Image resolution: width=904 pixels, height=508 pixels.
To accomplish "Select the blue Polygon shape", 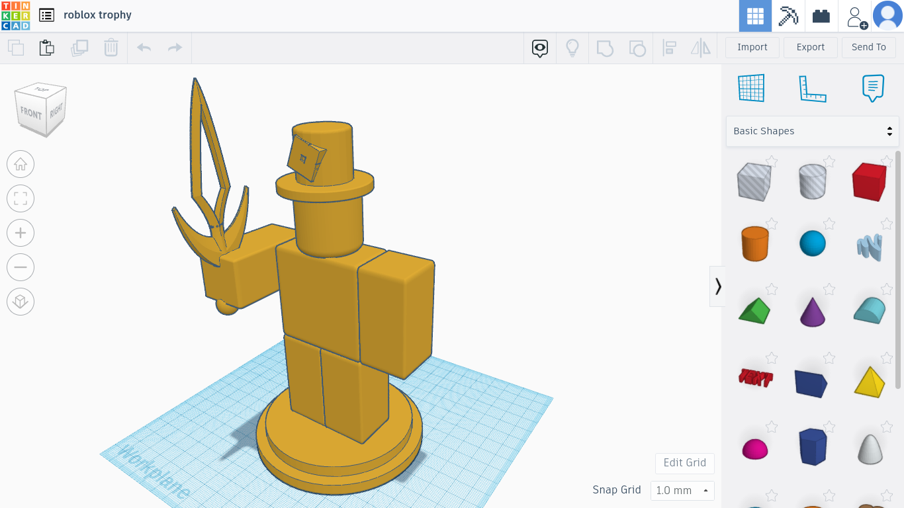I will click(813, 446).
